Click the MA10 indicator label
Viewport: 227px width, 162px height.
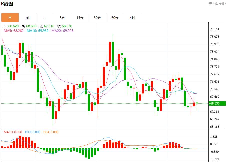pos(38,31)
